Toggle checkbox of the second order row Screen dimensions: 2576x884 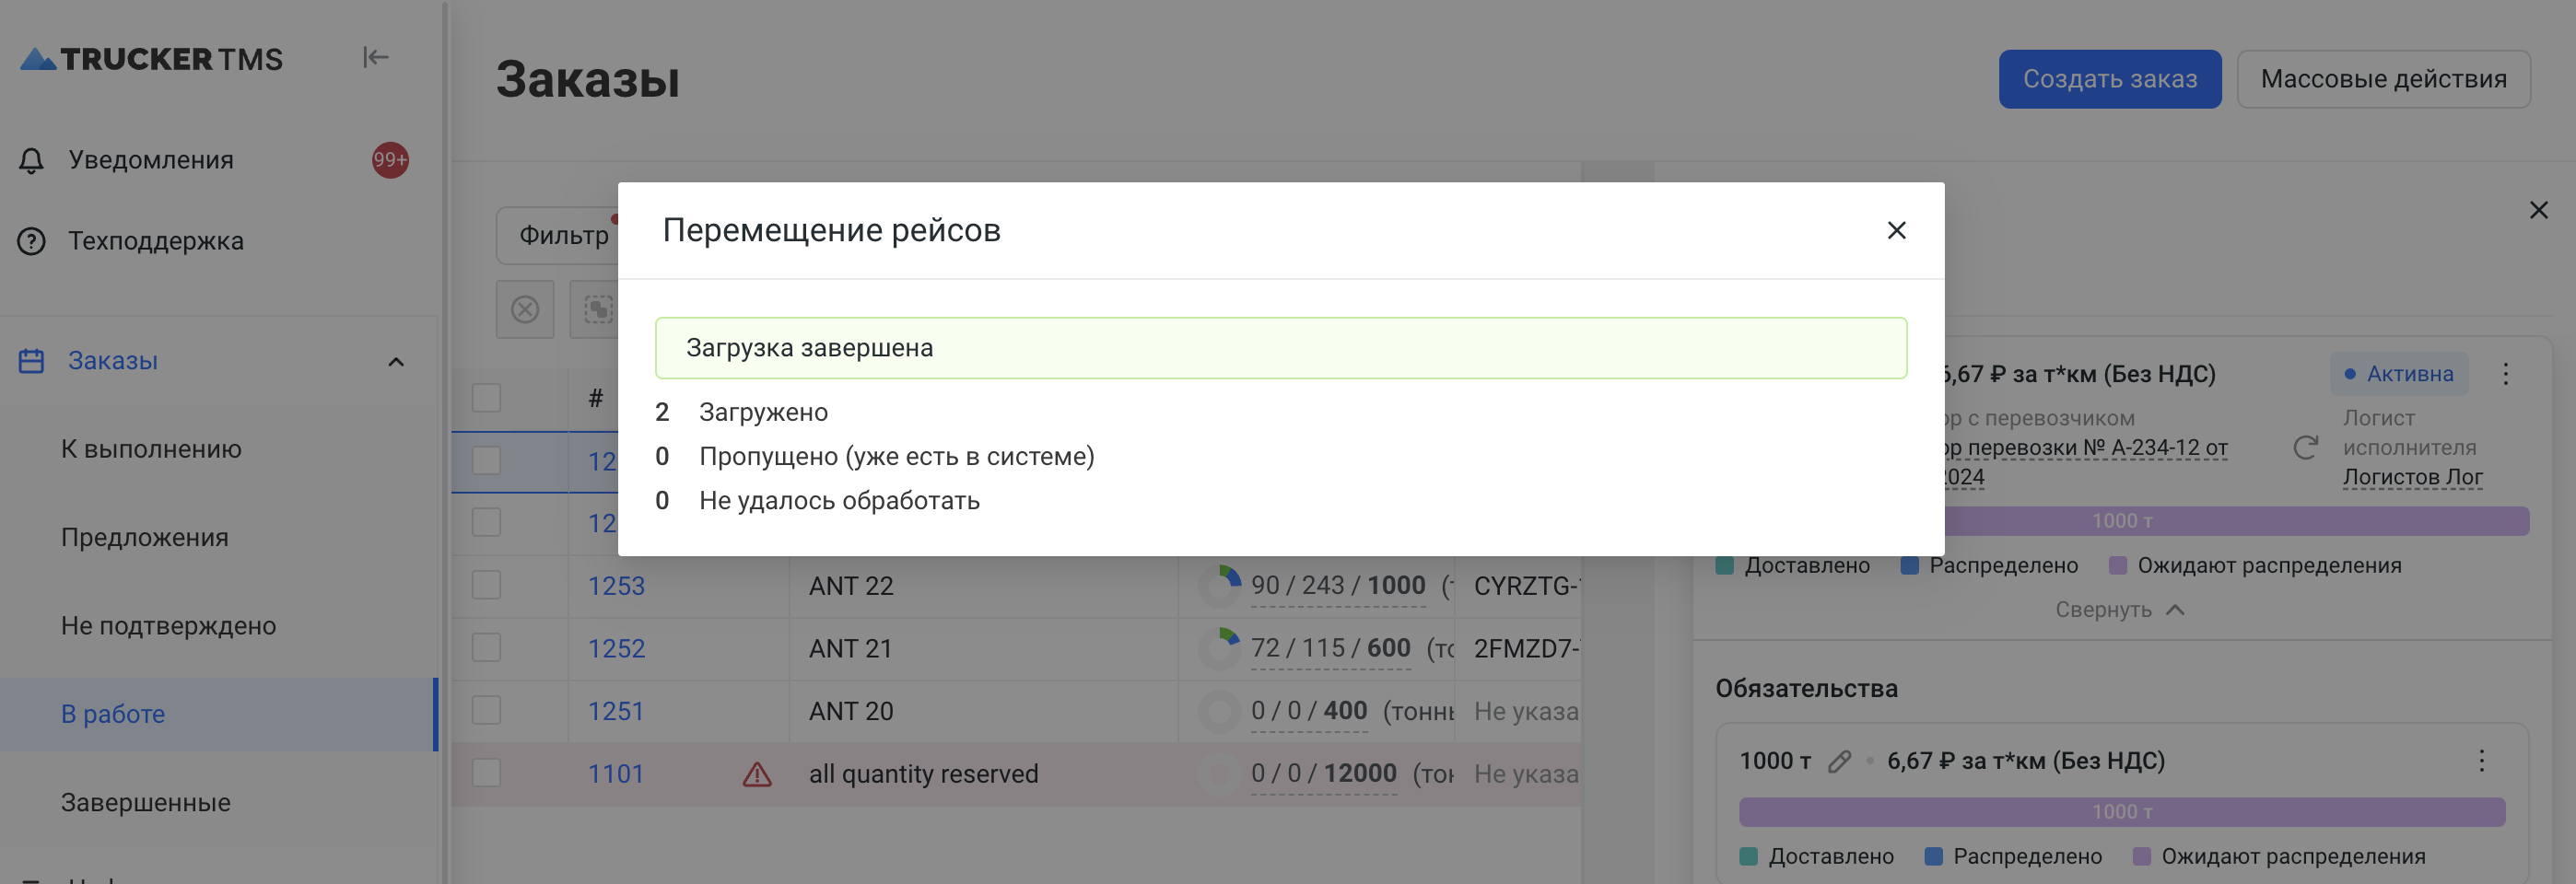point(486,522)
